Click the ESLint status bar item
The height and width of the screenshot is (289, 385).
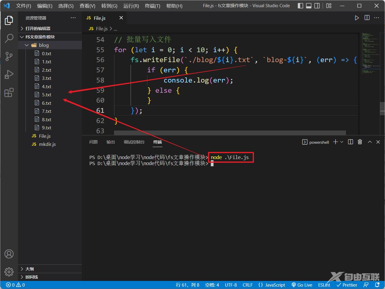coord(324,285)
